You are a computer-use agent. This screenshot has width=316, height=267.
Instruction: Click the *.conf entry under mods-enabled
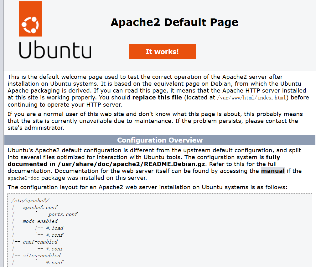(54, 235)
